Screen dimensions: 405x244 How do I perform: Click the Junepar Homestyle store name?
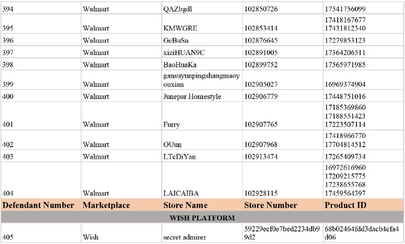pyautogui.click(x=192, y=97)
